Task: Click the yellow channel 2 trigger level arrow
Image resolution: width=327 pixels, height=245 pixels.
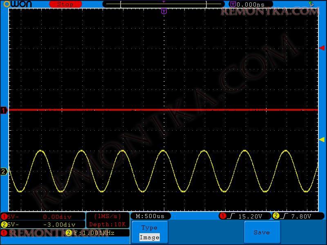Action: tap(322, 140)
